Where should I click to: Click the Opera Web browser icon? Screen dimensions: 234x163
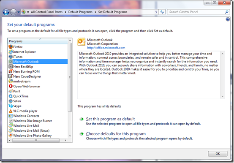[11, 86]
